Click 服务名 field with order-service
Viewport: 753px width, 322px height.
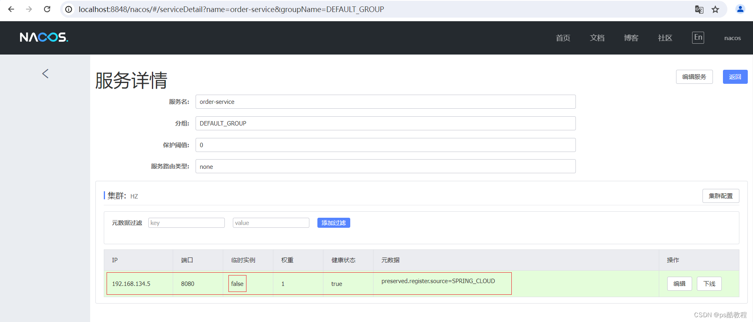coord(386,101)
